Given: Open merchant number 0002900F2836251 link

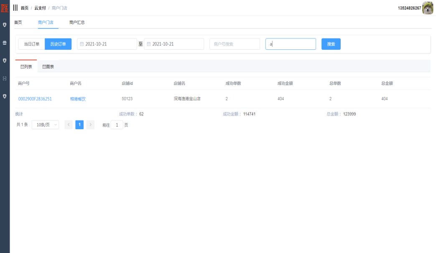Looking at the screenshot, I should click(35, 99).
